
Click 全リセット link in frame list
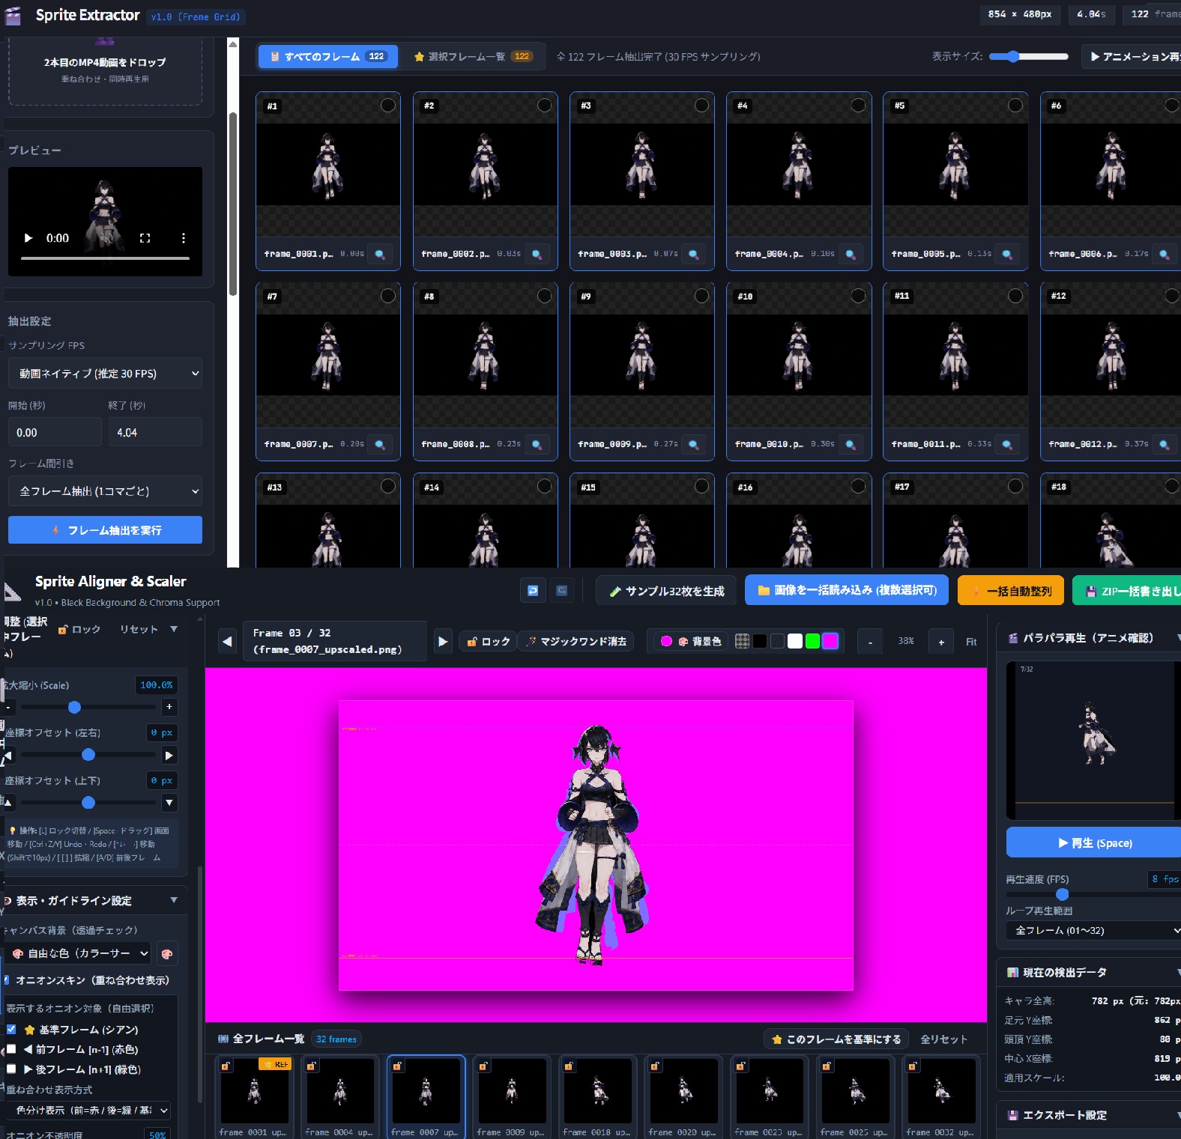pos(944,1039)
